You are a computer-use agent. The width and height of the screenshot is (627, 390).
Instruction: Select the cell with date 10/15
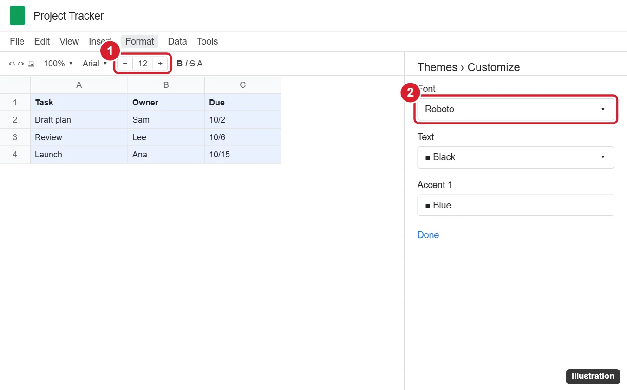243,155
